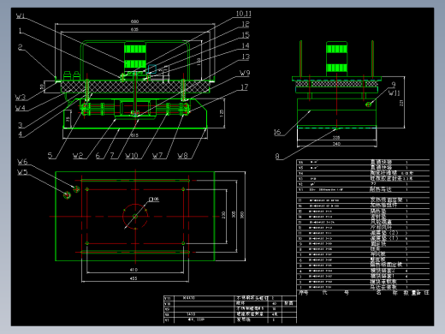Select the 240 dimension in side view

pos(336,144)
